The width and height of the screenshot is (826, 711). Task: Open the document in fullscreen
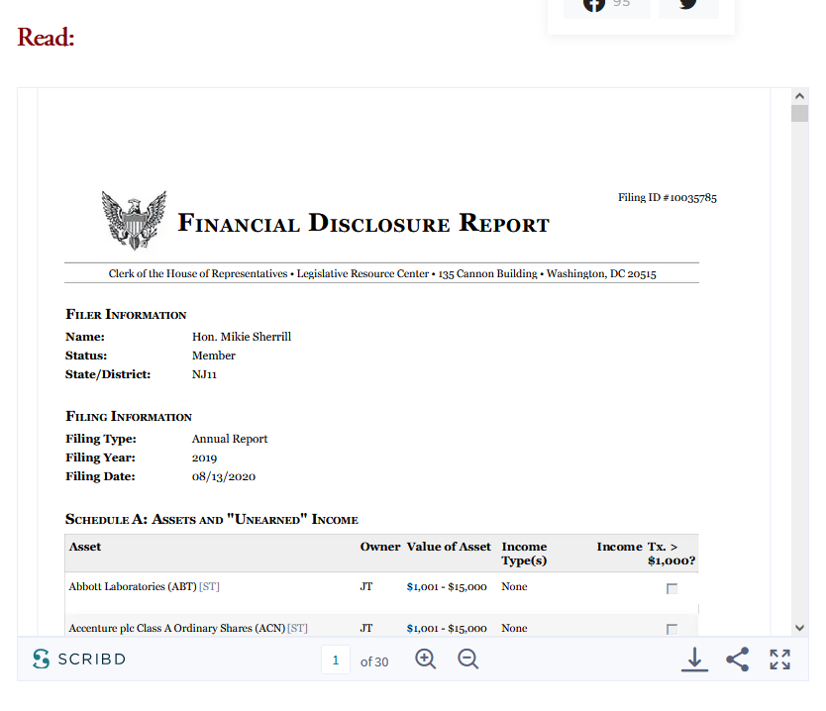(x=779, y=660)
